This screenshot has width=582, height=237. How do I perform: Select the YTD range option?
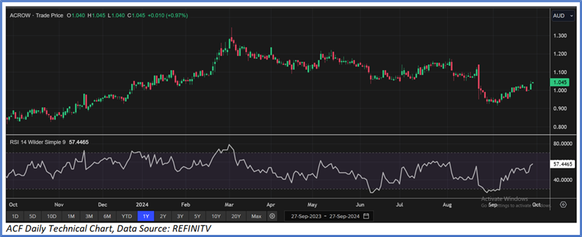click(127, 216)
